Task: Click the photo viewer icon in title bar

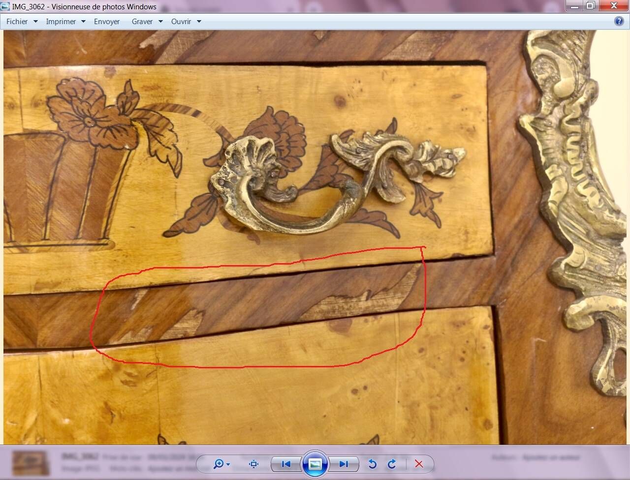Action: (x=5, y=6)
